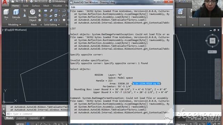This screenshot has height=125, width=223.
Task: Open dropdown arrow beside Extract Edges icon
Action: click(x=59, y=11)
